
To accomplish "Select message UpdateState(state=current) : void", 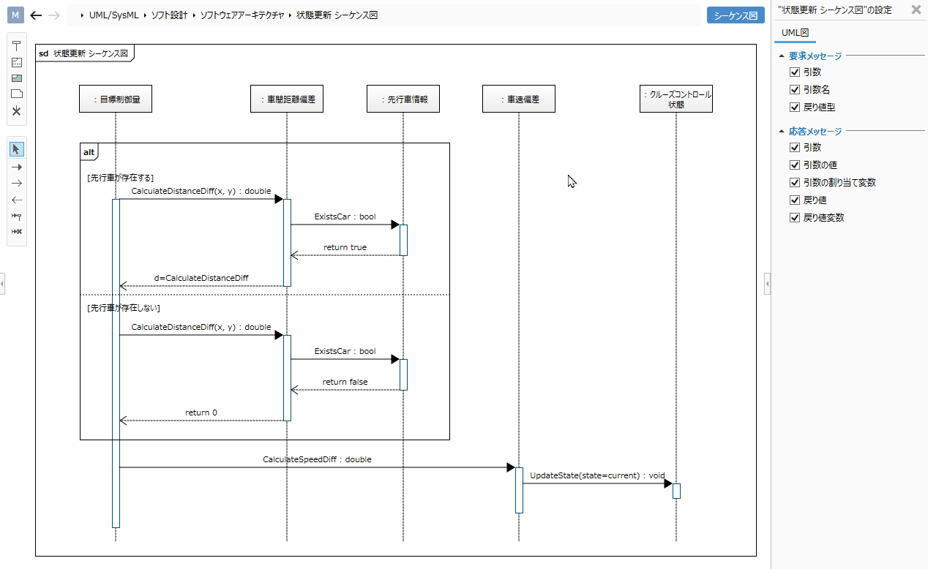I will (x=597, y=475).
